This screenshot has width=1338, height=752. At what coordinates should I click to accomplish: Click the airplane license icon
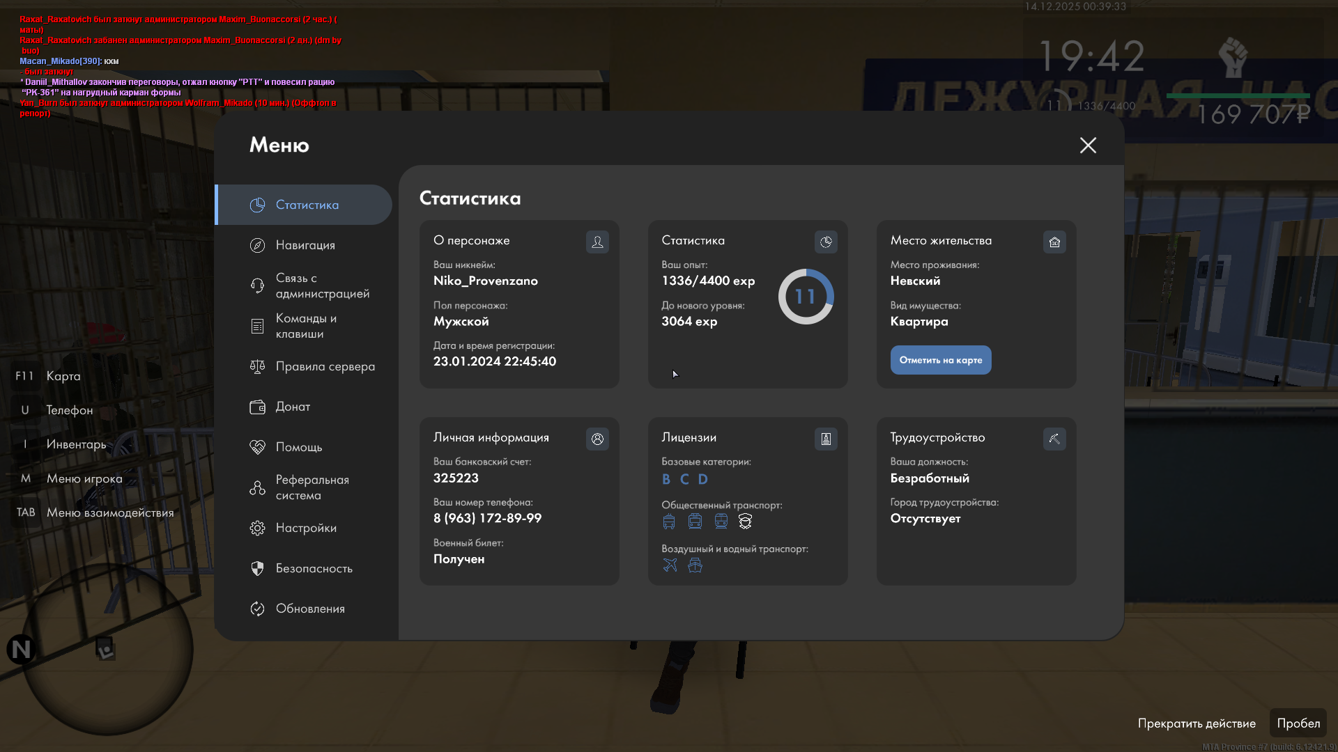(670, 565)
